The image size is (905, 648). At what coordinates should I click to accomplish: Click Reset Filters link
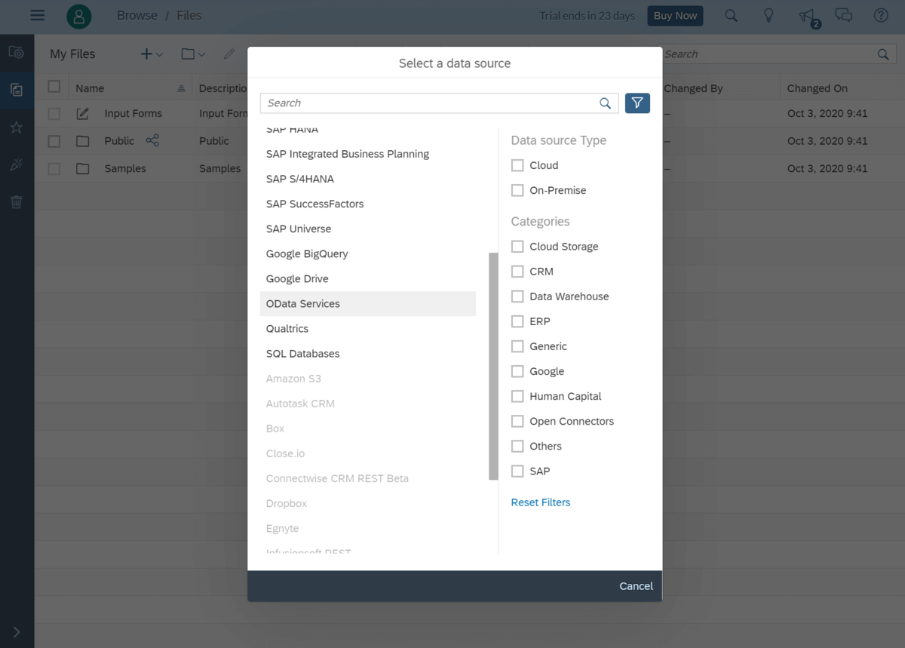[540, 502]
